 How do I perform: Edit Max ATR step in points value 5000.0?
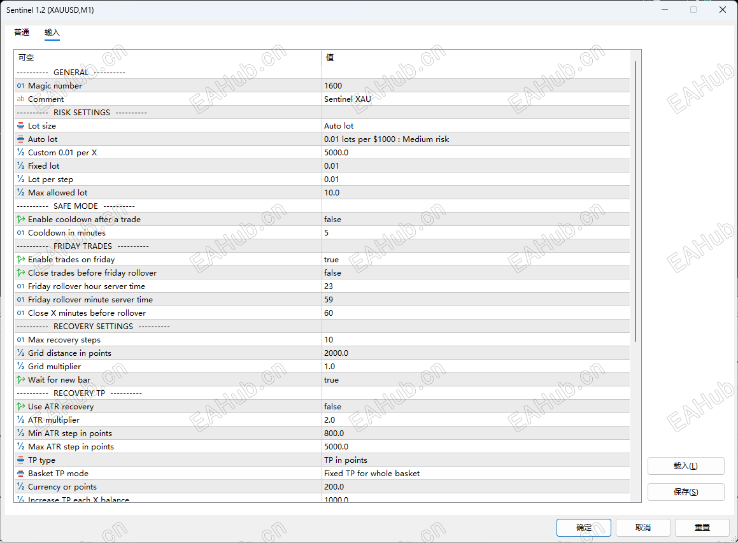[476, 446]
